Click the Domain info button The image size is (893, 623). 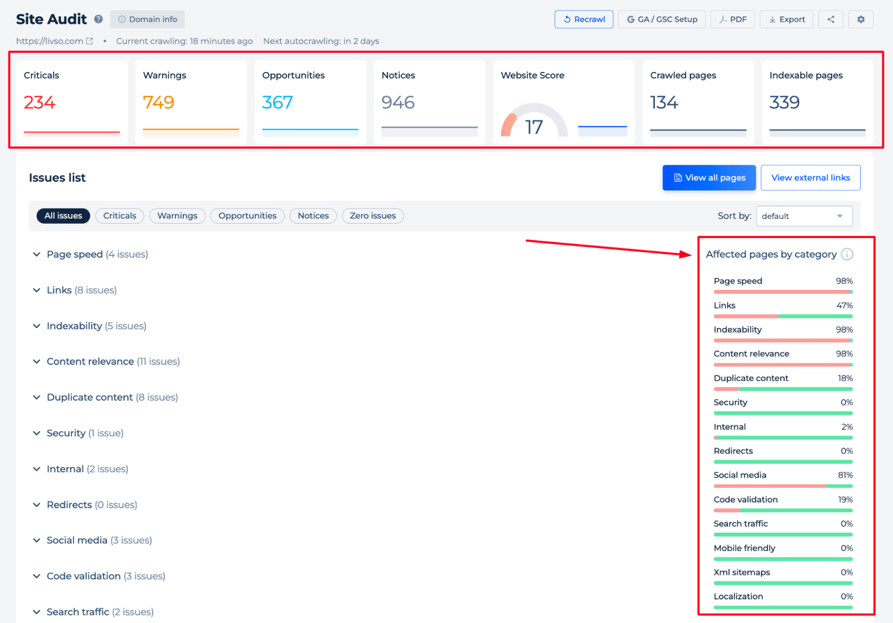coord(147,19)
